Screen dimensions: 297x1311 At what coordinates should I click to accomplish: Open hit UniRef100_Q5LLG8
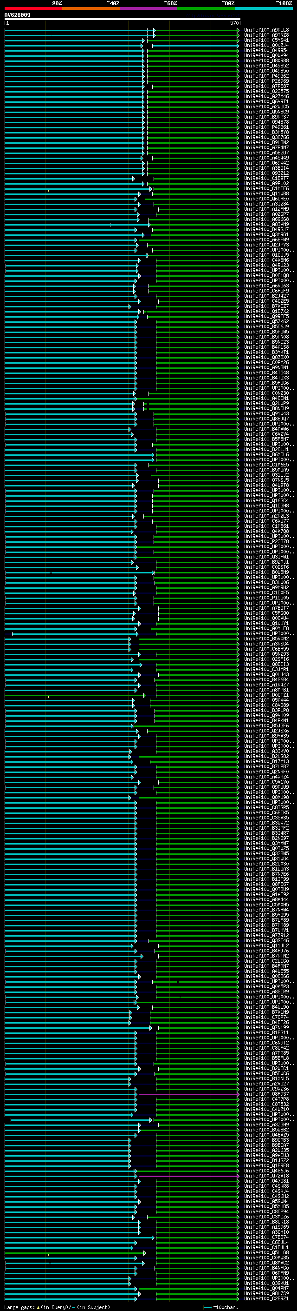(x=266, y=1252)
